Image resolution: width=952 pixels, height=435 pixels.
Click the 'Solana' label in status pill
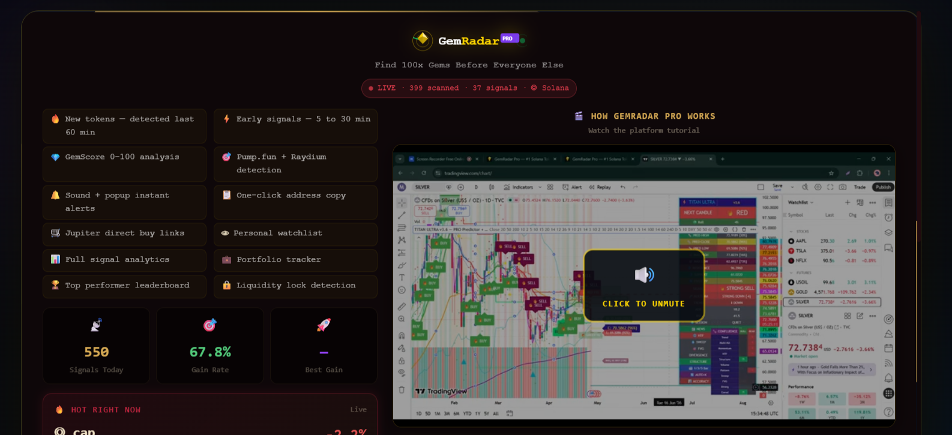[x=555, y=88]
